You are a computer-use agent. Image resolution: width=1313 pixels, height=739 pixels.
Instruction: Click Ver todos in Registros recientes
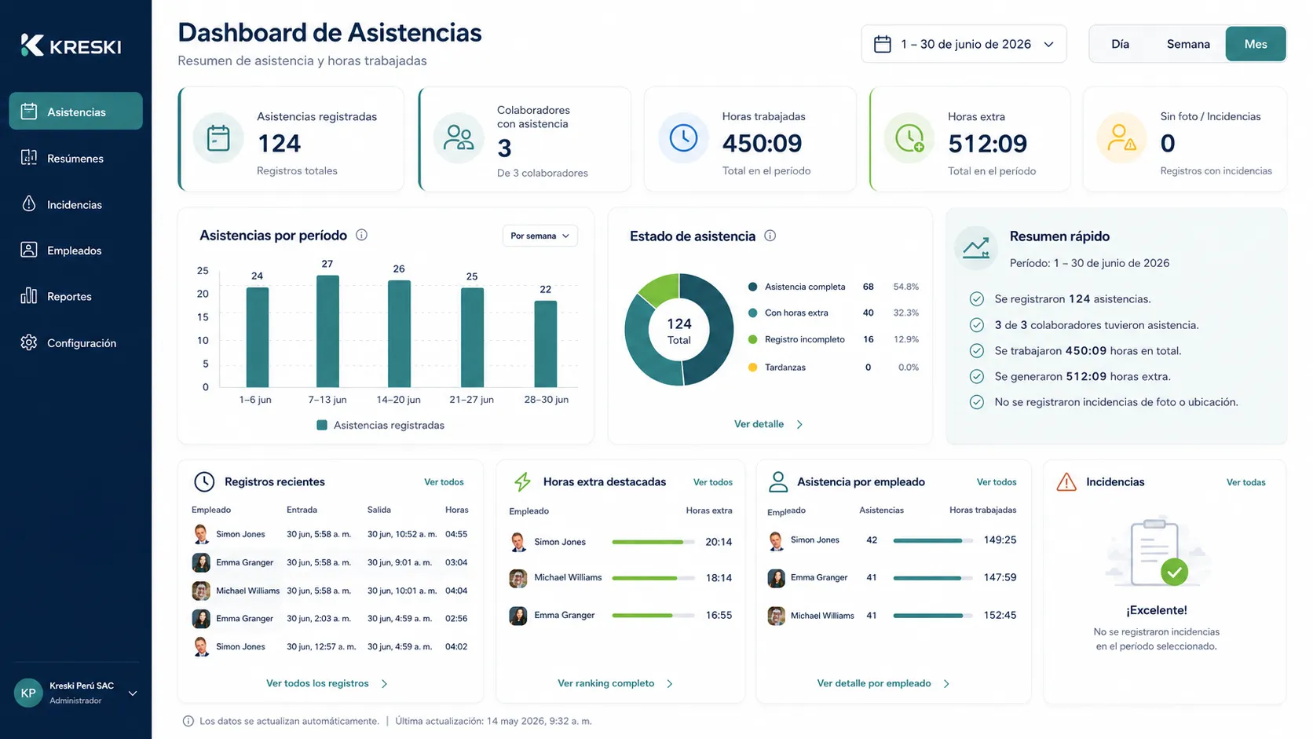(444, 482)
